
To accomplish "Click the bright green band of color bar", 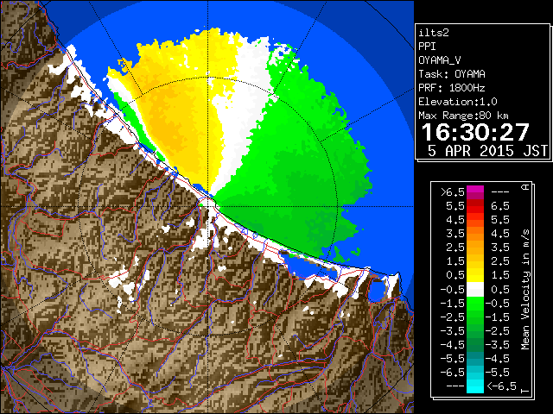I will [475, 304].
